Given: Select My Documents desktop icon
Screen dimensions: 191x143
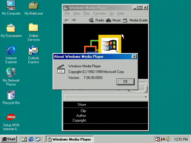Looking at the screenshot, I should (x=11, y=30).
